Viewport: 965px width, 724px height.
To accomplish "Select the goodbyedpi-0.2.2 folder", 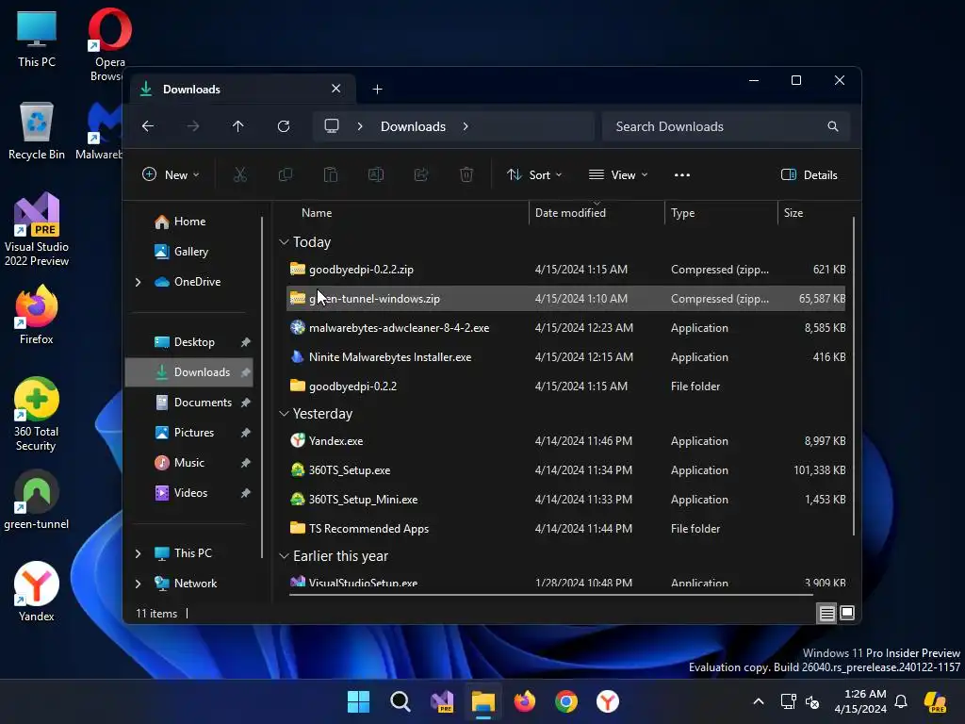I will click(x=565, y=387).
